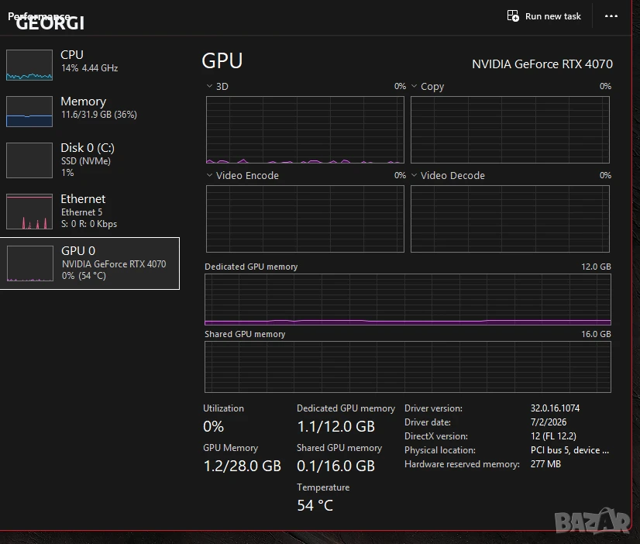Click the Run new task label
Viewport: 640px width, 544px height.
tap(552, 16)
